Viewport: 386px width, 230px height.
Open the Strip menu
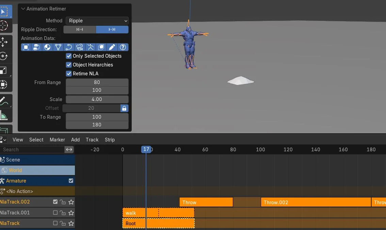110,139
